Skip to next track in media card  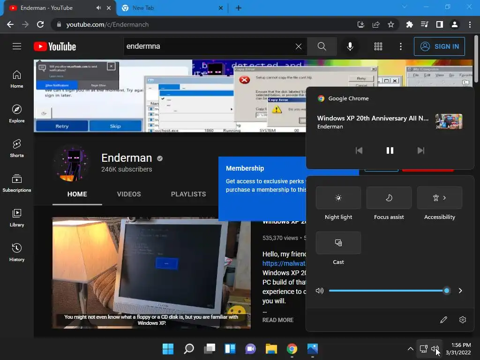coord(421,150)
